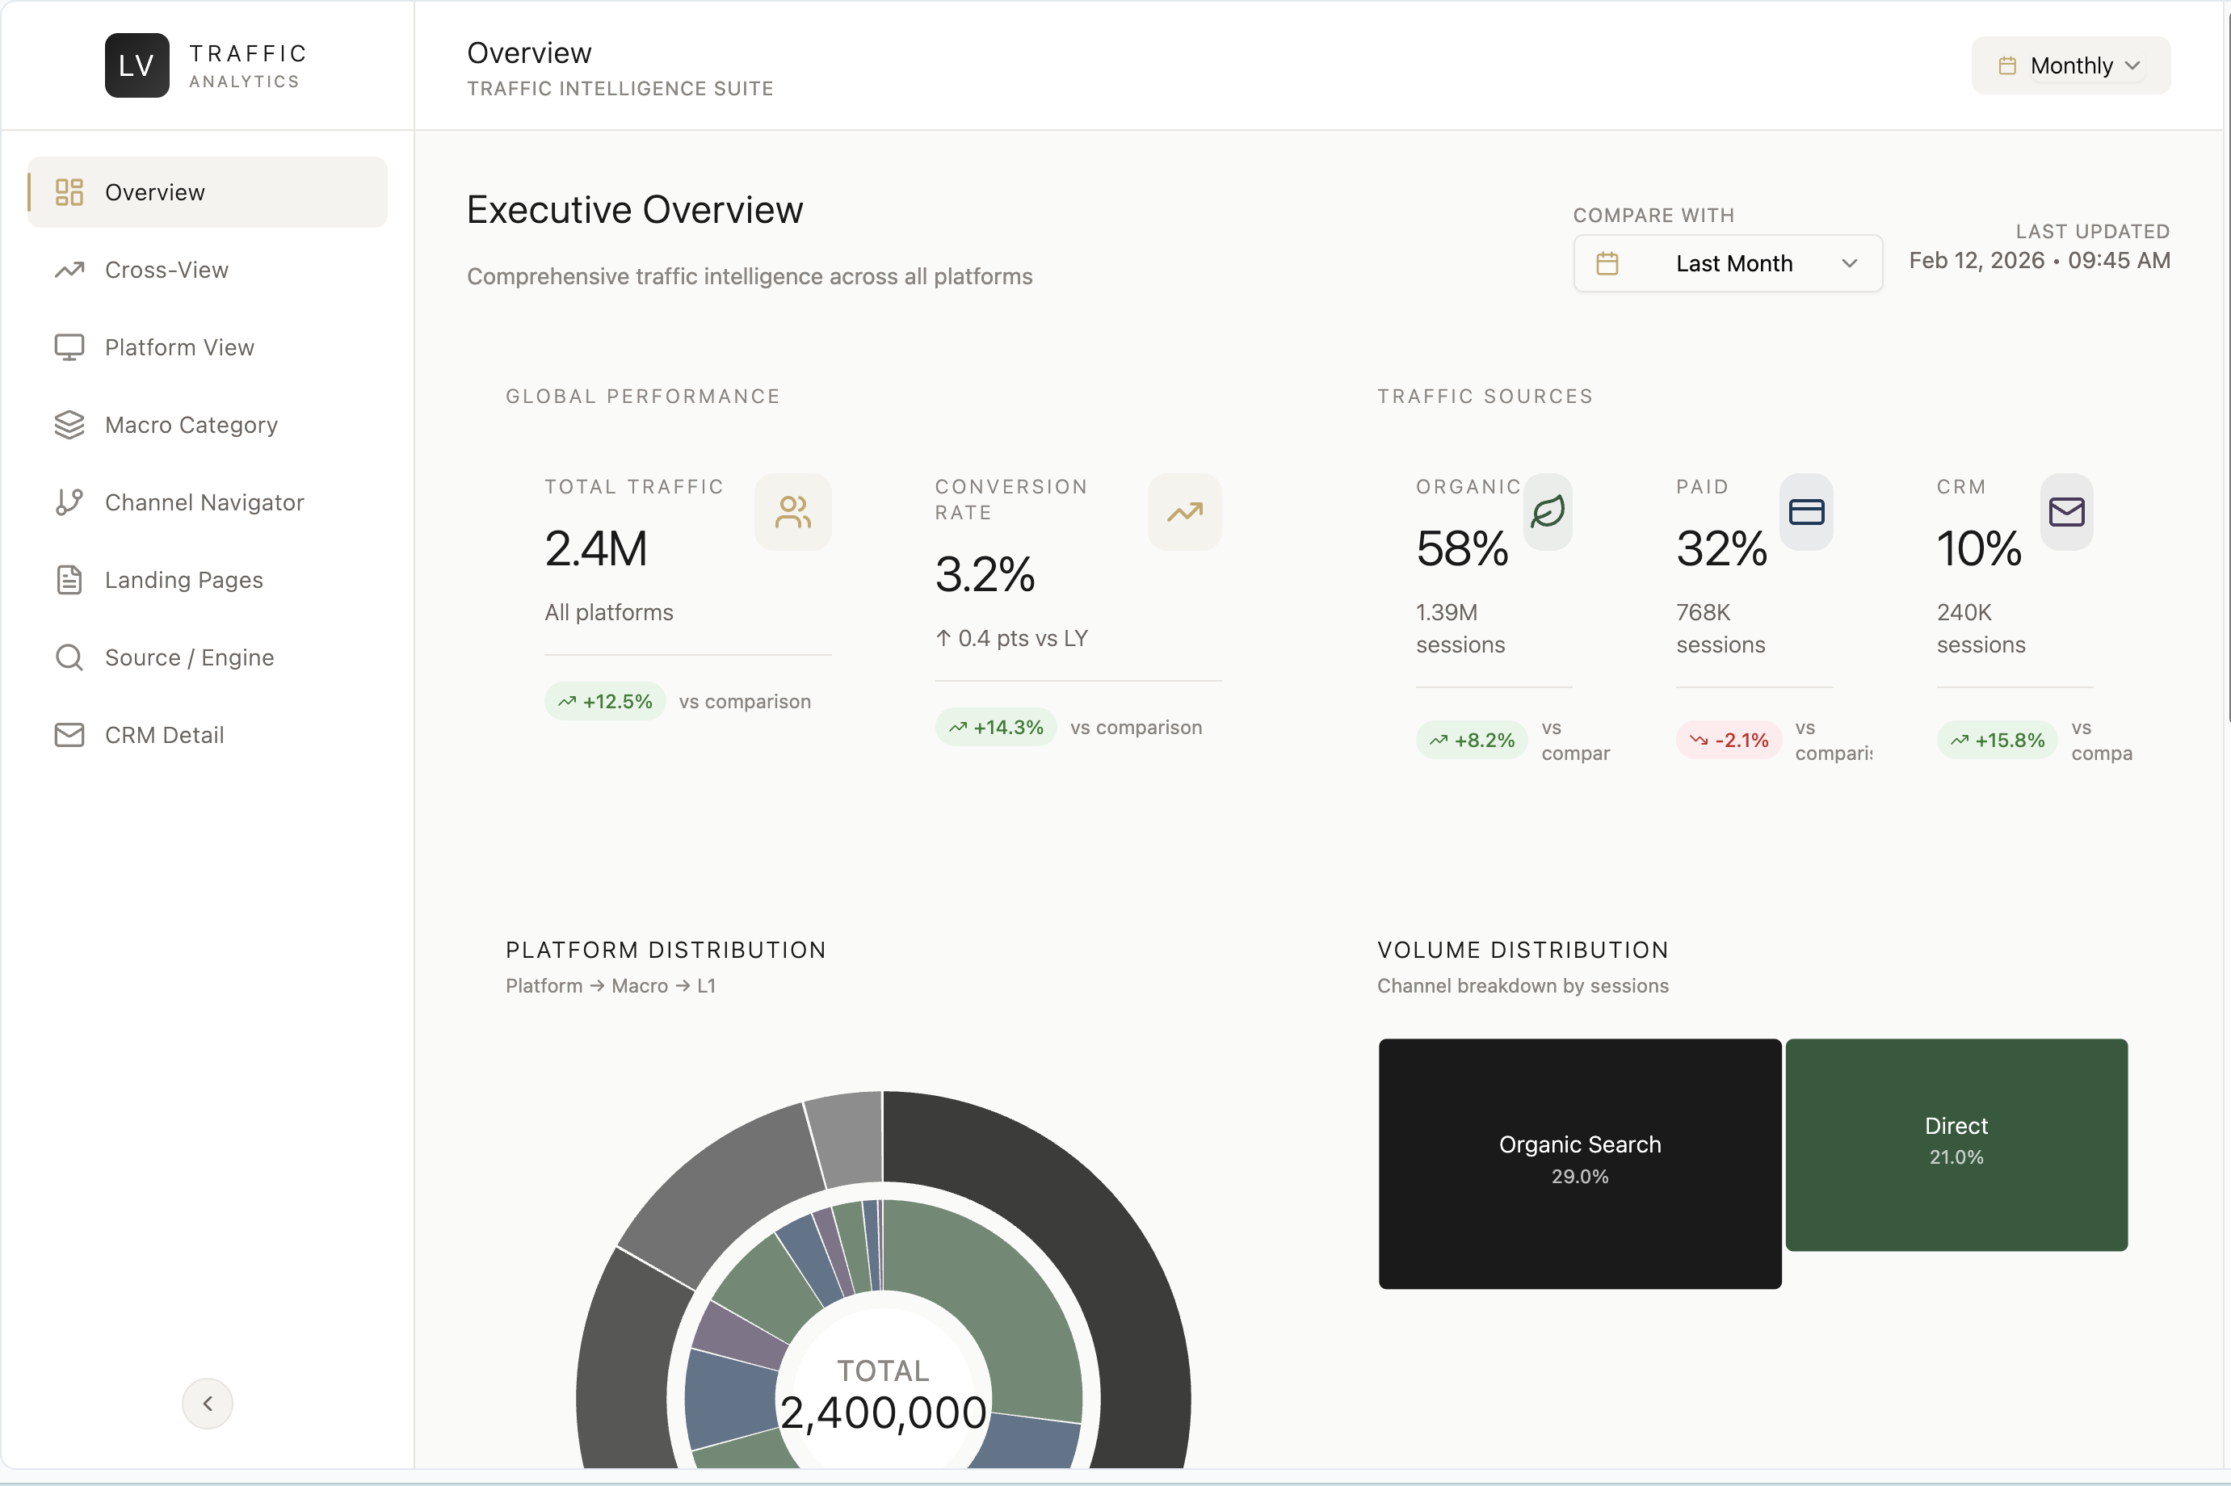Screen dimensions: 2231x1486
Task: Click the Total Traffic users icon
Action: [x=793, y=512]
